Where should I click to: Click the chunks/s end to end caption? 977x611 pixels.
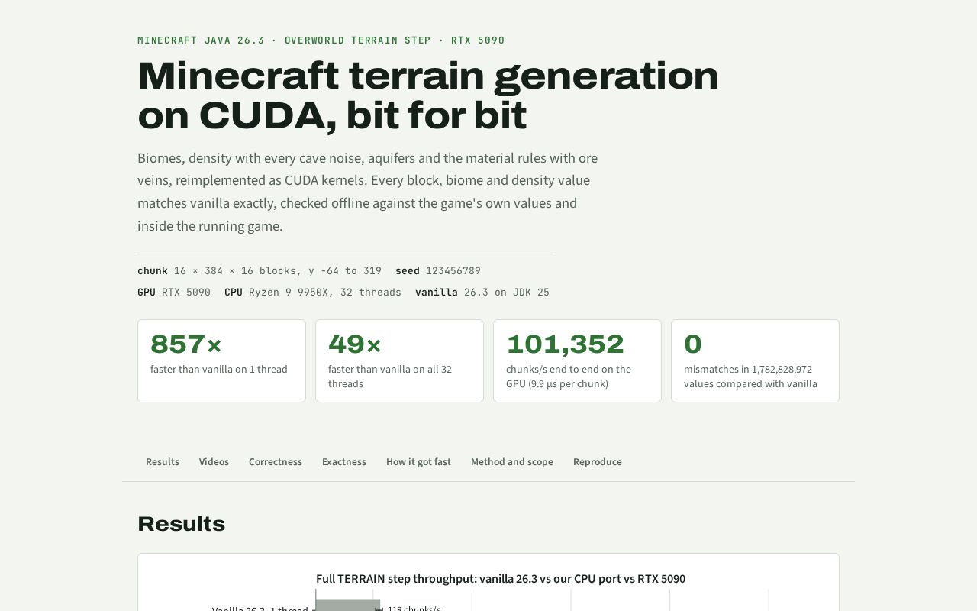[569, 377]
